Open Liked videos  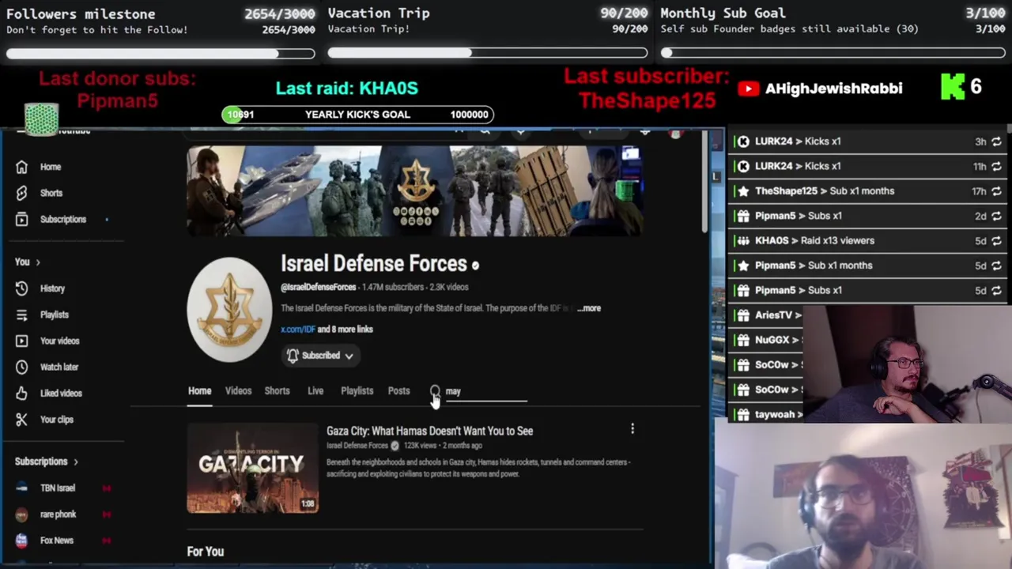[x=61, y=393]
